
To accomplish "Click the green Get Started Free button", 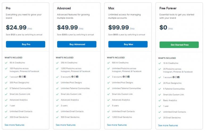I will pos(179,45).
